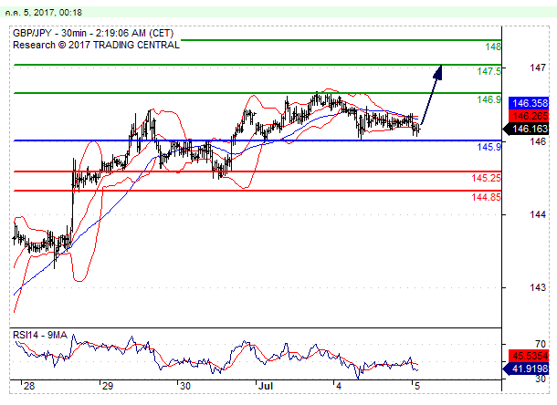Select the 146.9 resistance level label
557x405 pixels.
[489, 99]
